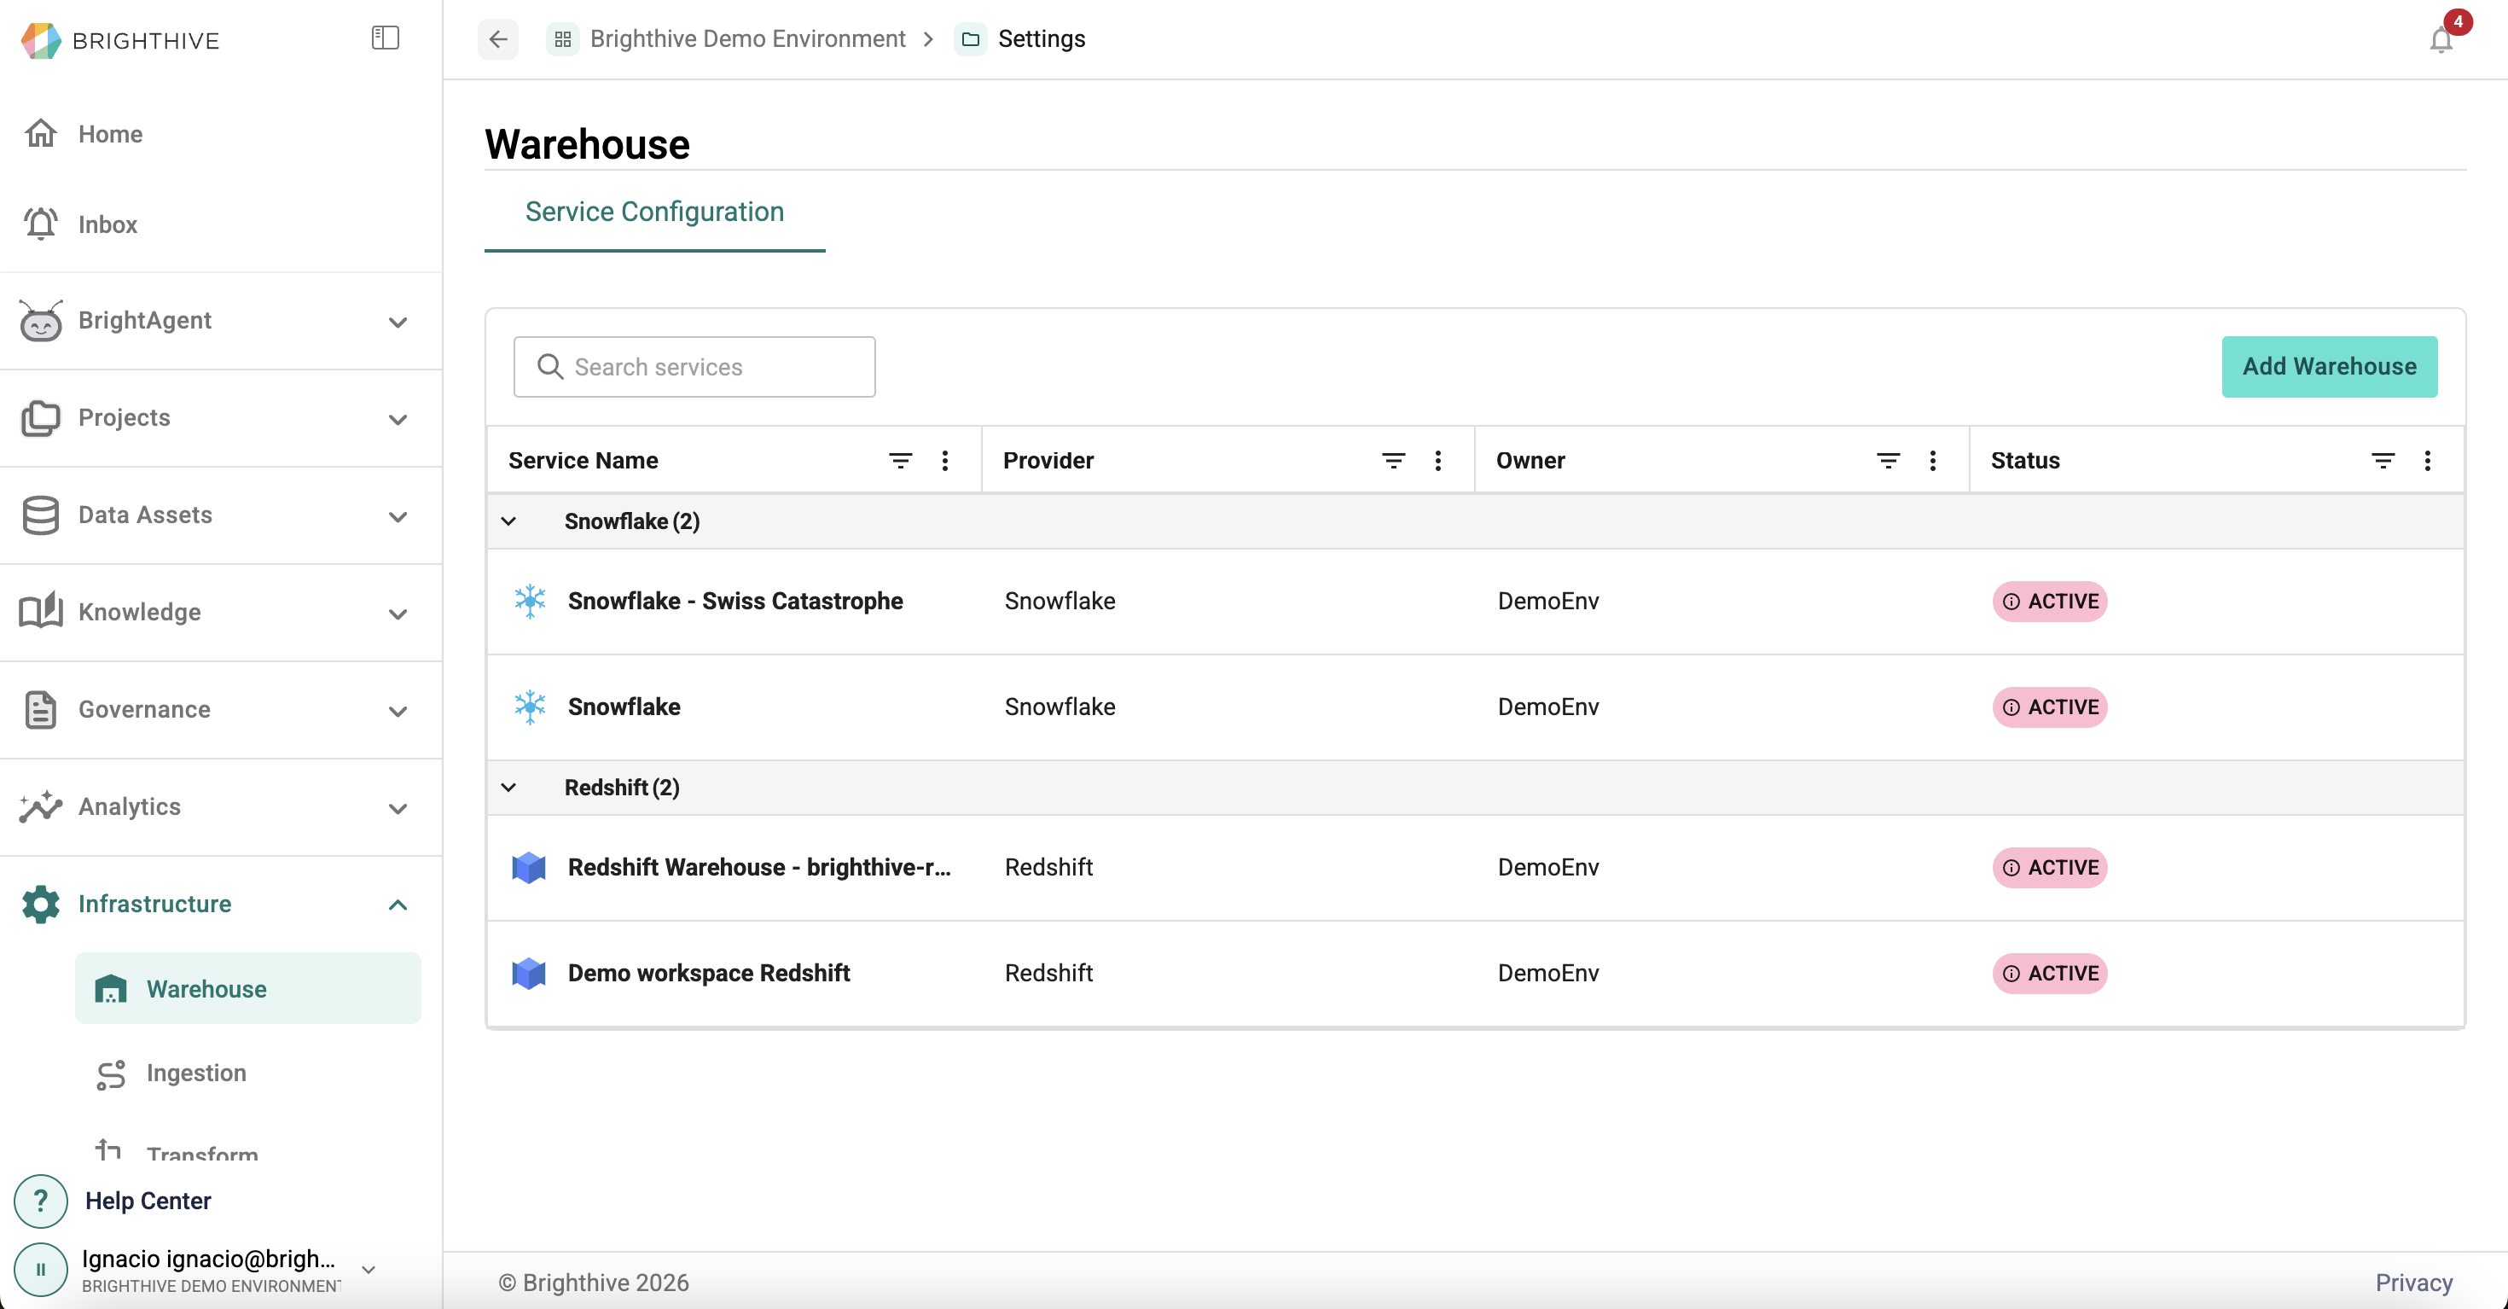The height and width of the screenshot is (1309, 2508).
Task: Collapse the sidebar panel toggle
Action: 386,38
